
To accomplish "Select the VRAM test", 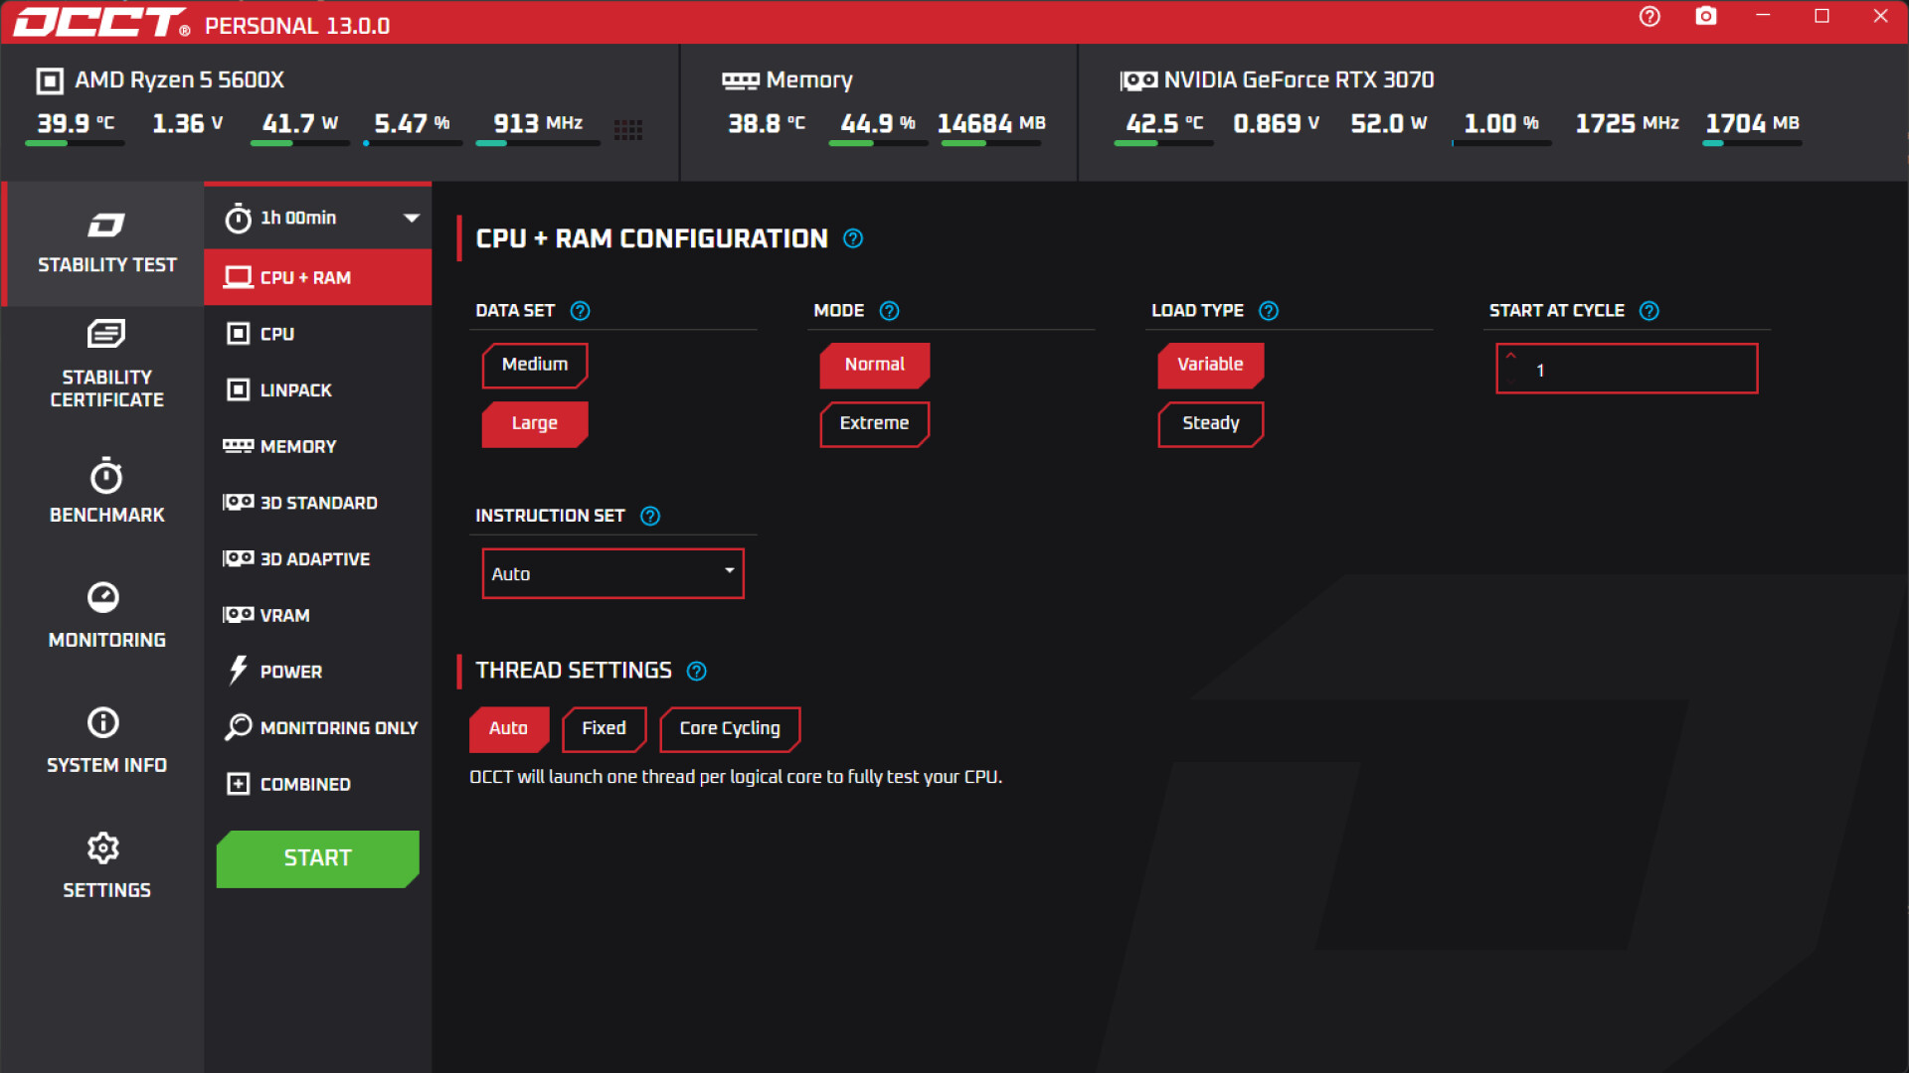I will click(x=283, y=614).
